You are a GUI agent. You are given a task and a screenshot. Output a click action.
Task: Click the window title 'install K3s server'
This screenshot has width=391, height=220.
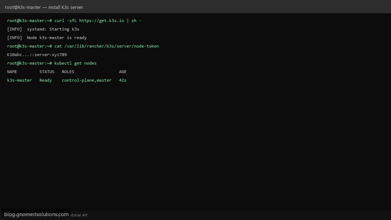pos(44,7)
